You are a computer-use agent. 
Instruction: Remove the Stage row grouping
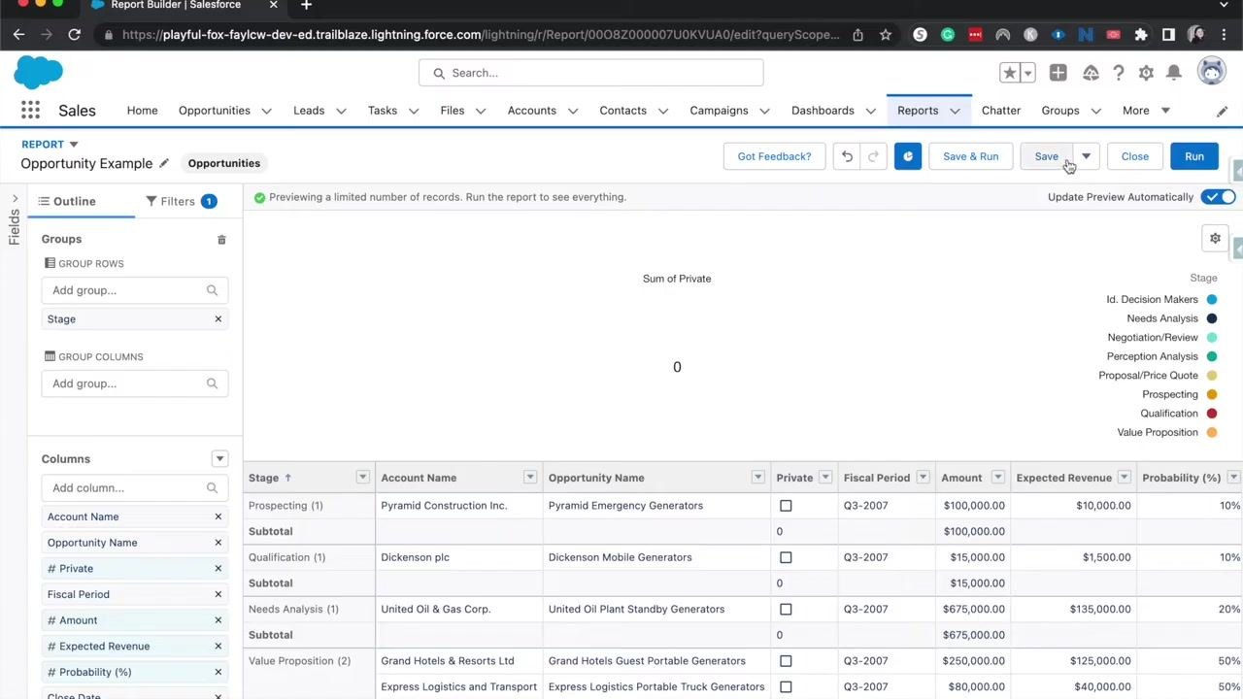point(218,318)
